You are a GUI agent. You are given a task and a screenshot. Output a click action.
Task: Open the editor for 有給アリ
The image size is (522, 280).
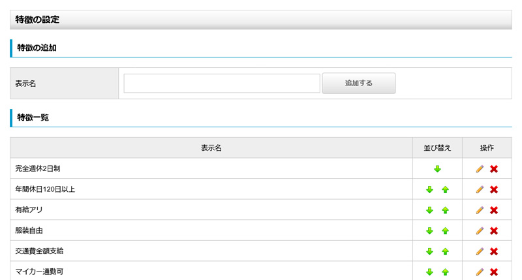point(480,210)
